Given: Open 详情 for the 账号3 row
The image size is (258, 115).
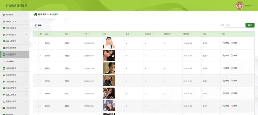Looking at the screenshot, I should pyautogui.click(x=225, y=106).
